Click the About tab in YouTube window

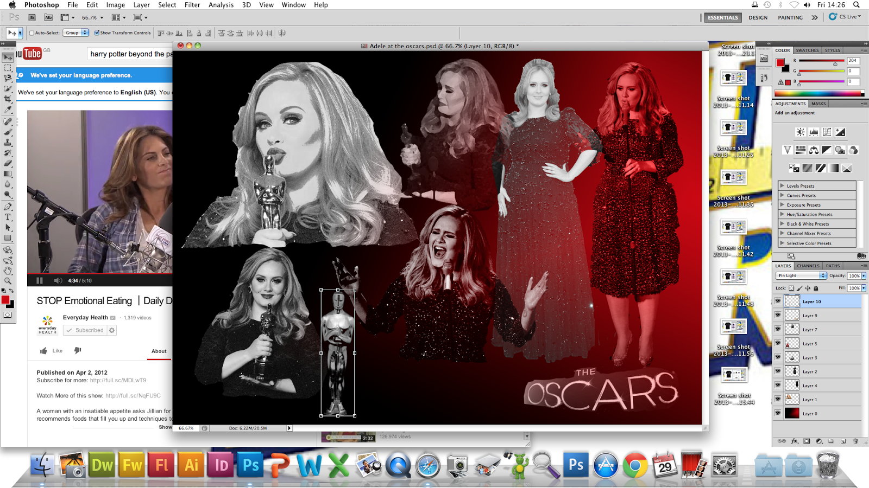coord(159,351)
